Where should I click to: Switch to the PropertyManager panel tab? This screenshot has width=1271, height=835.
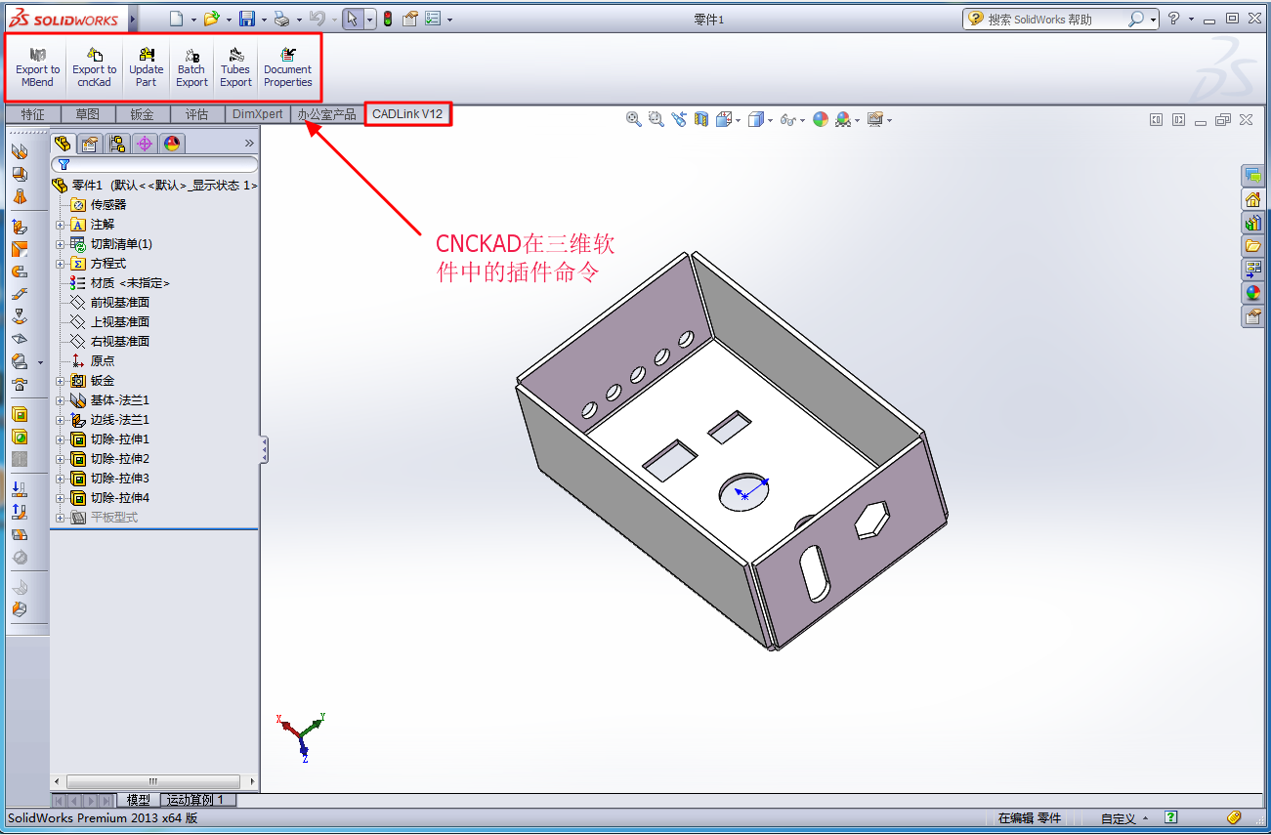click(90, 144)
